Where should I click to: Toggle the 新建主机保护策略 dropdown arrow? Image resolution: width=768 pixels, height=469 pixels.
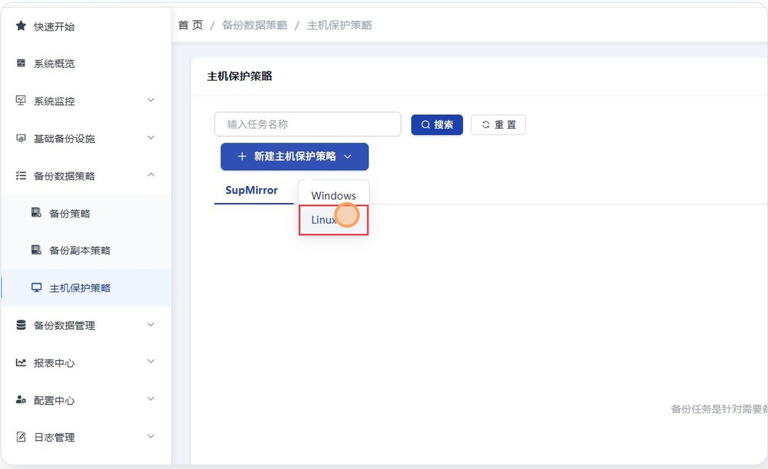(x=348, y=156)
